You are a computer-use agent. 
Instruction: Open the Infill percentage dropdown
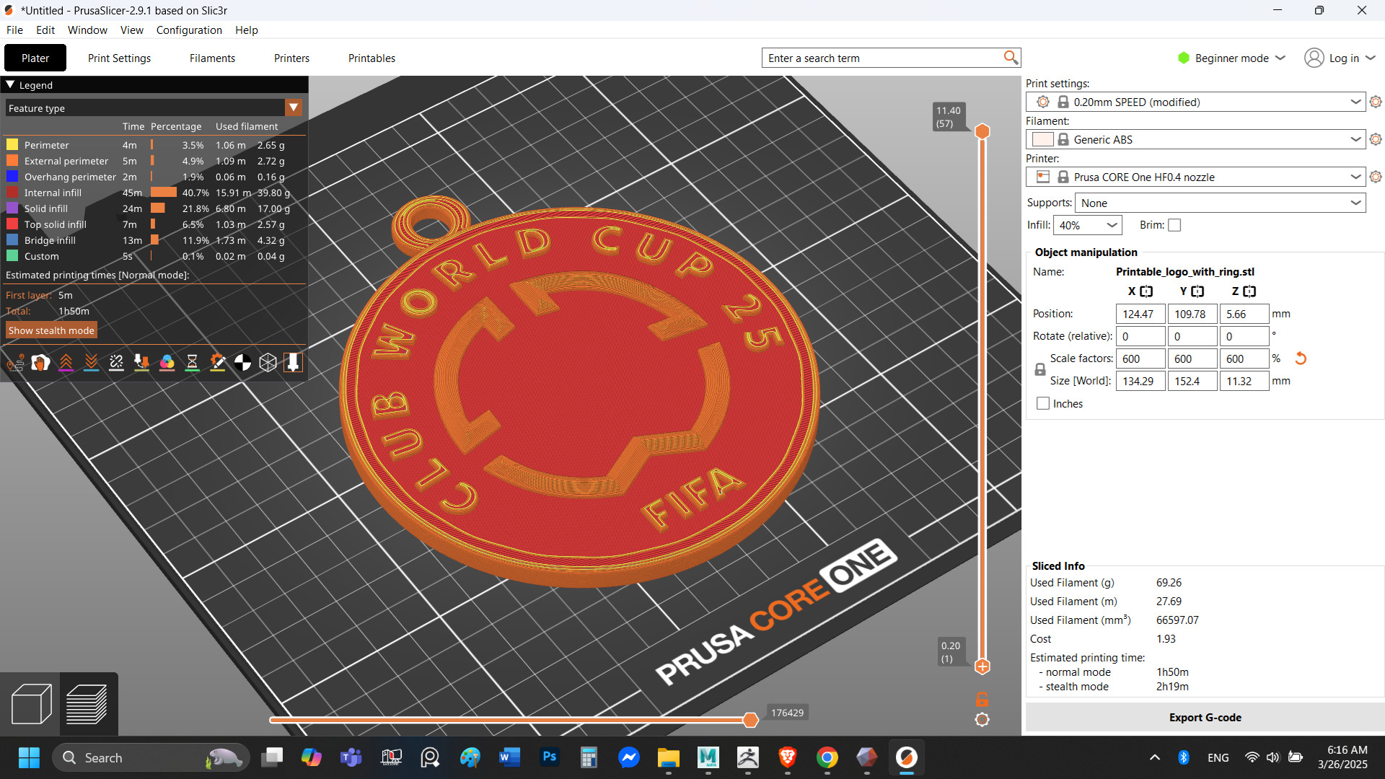pyautogui.click(x=1088, y=225)
